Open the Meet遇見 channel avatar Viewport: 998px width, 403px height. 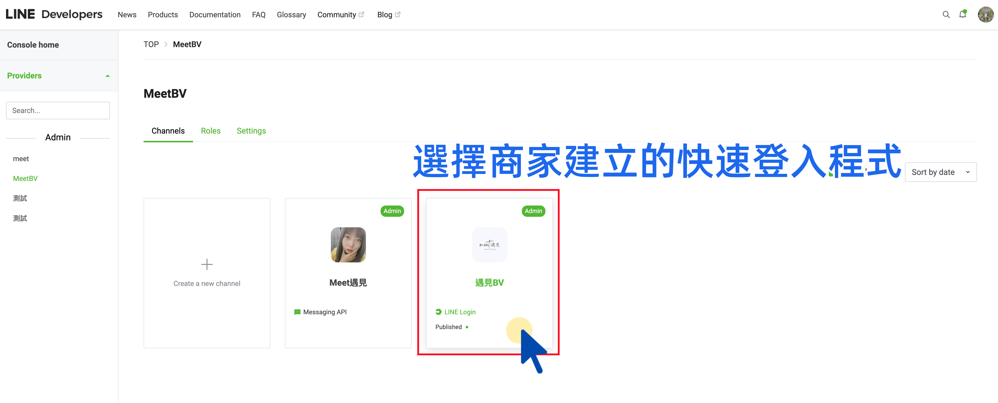coord(348,245)
